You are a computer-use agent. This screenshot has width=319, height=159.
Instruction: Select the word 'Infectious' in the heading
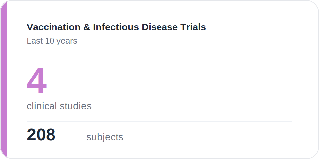(116, 27)
